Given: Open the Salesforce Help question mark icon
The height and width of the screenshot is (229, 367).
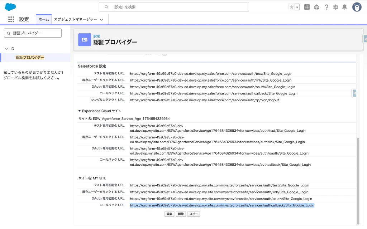Looking at the screenshot, I should point(326,7).
